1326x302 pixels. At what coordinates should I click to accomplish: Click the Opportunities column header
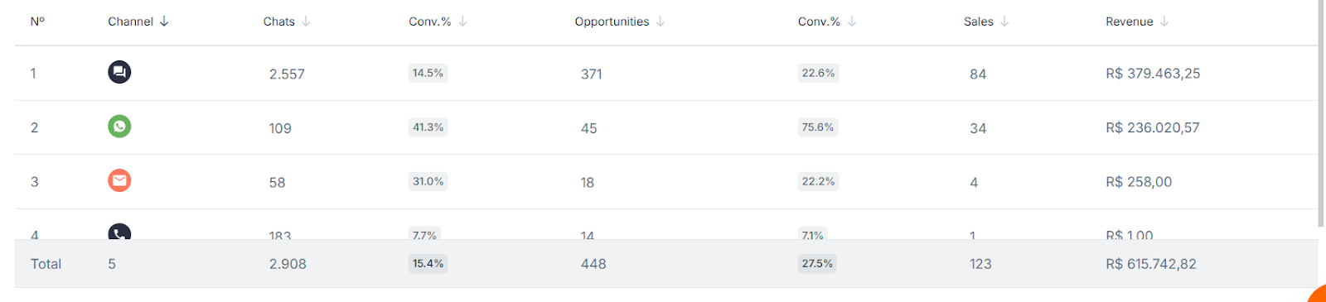point(612,22)
